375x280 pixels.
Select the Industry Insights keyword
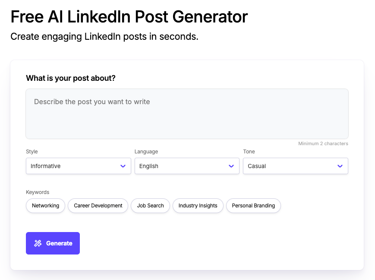[198, 206]
